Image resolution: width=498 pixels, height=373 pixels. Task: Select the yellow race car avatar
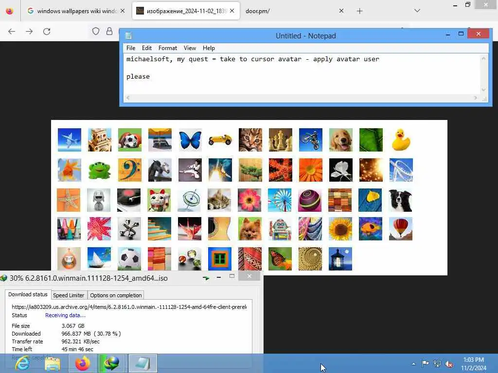coord(220,139)
